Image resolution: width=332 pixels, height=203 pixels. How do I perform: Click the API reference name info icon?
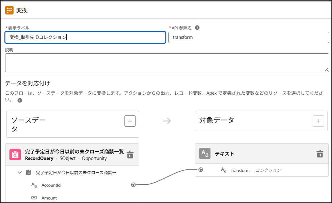(197, 28)
